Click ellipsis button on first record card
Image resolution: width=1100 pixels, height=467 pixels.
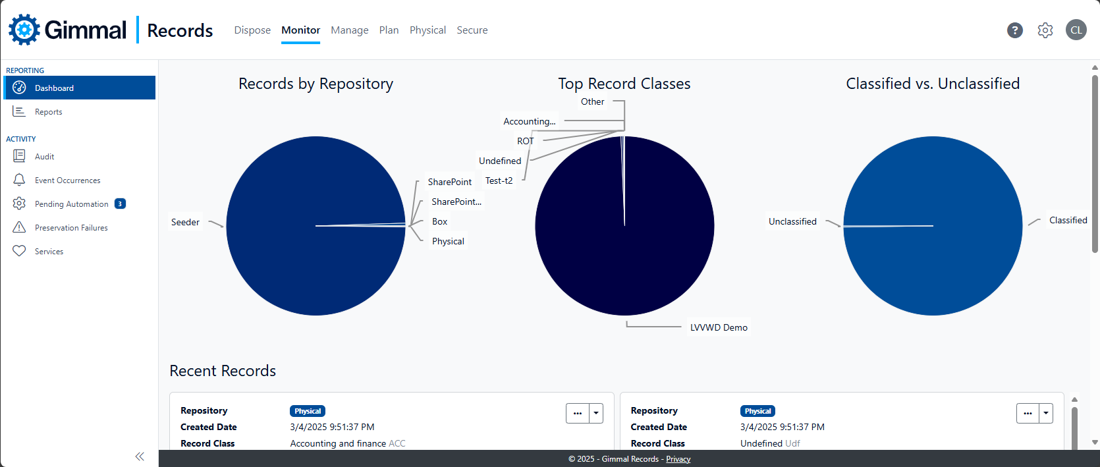coord(578,413)
